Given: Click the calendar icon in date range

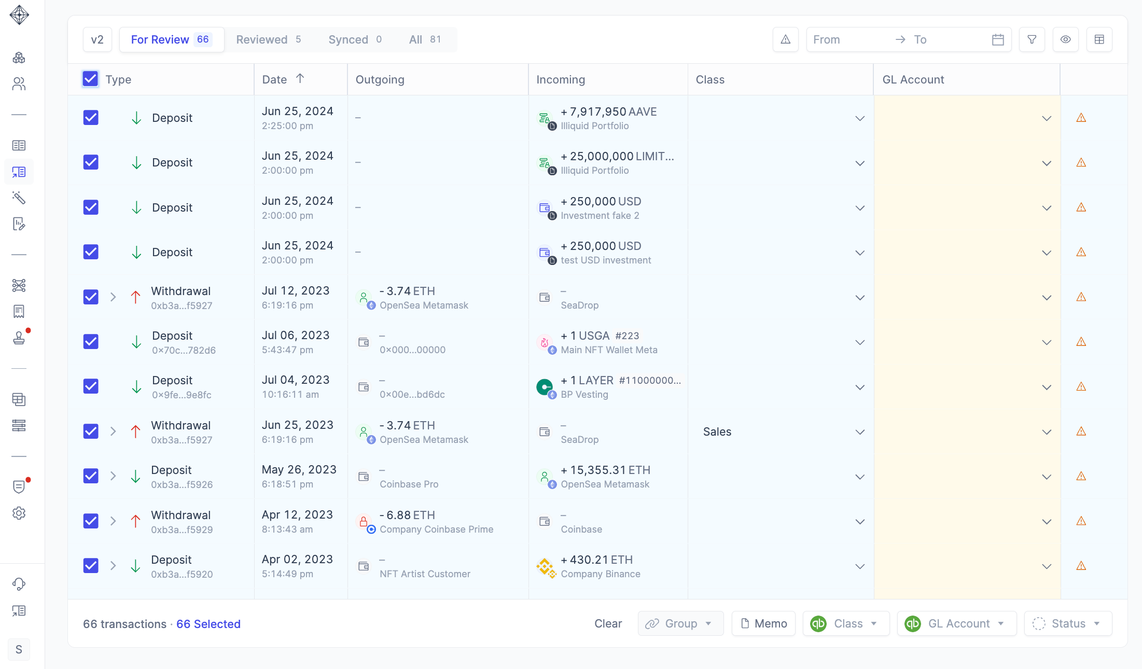Looking at the screenshot, I should [x=998, y=39].
